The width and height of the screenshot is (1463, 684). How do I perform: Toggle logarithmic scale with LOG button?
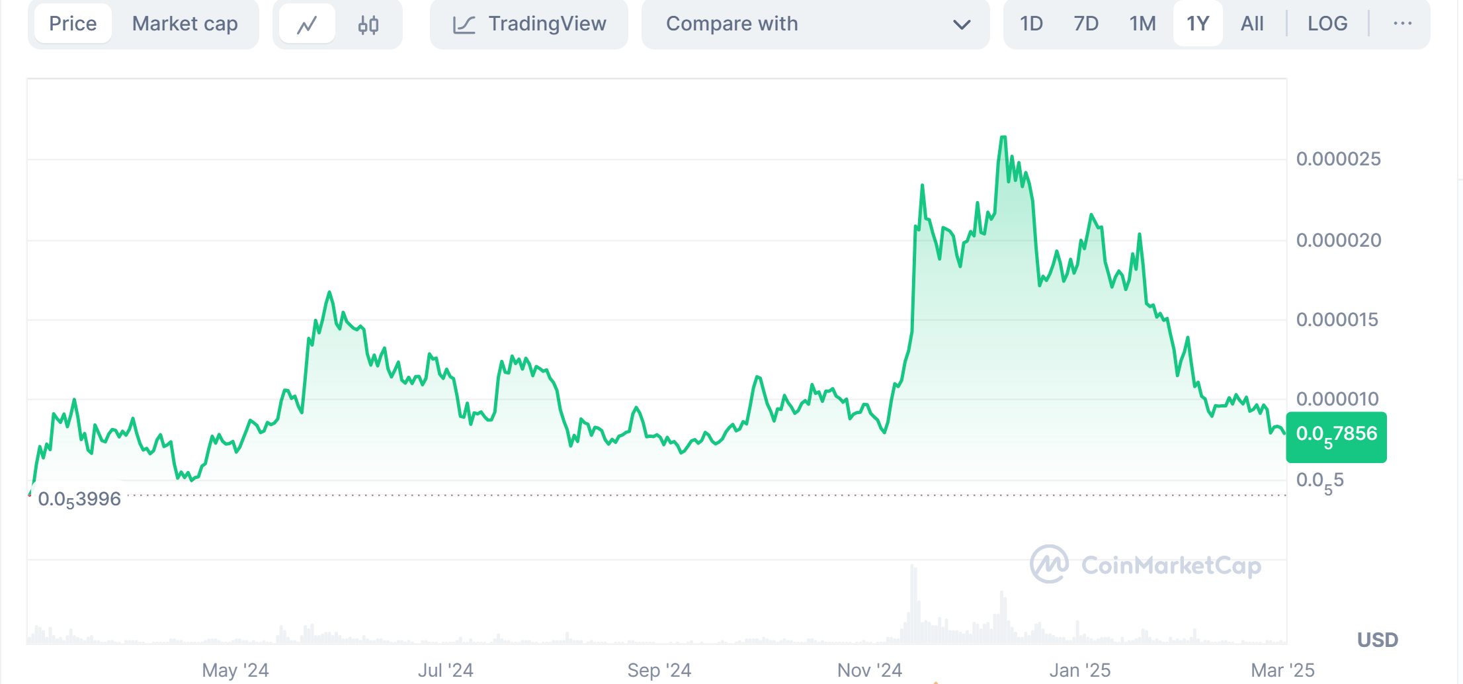(1327, 23)
